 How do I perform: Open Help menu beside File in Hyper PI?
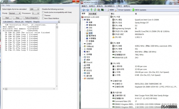point(8,5)
